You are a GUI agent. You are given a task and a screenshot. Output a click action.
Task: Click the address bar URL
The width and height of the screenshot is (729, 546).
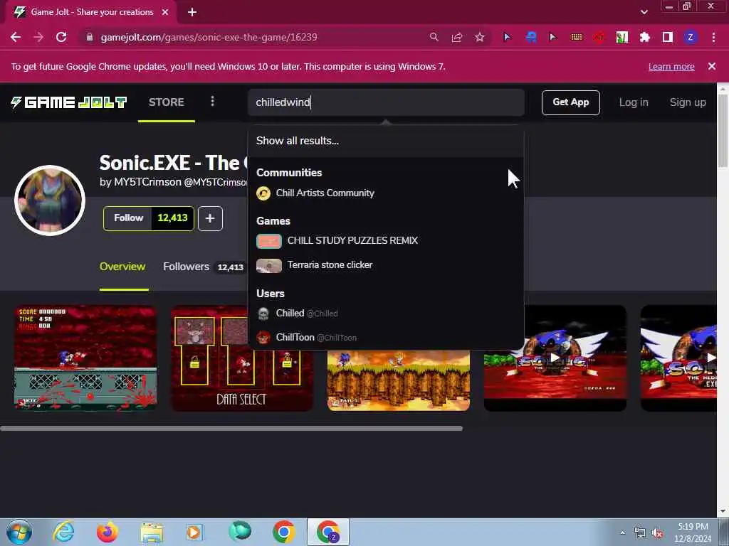pyautogui.click(x=209, y=37)
